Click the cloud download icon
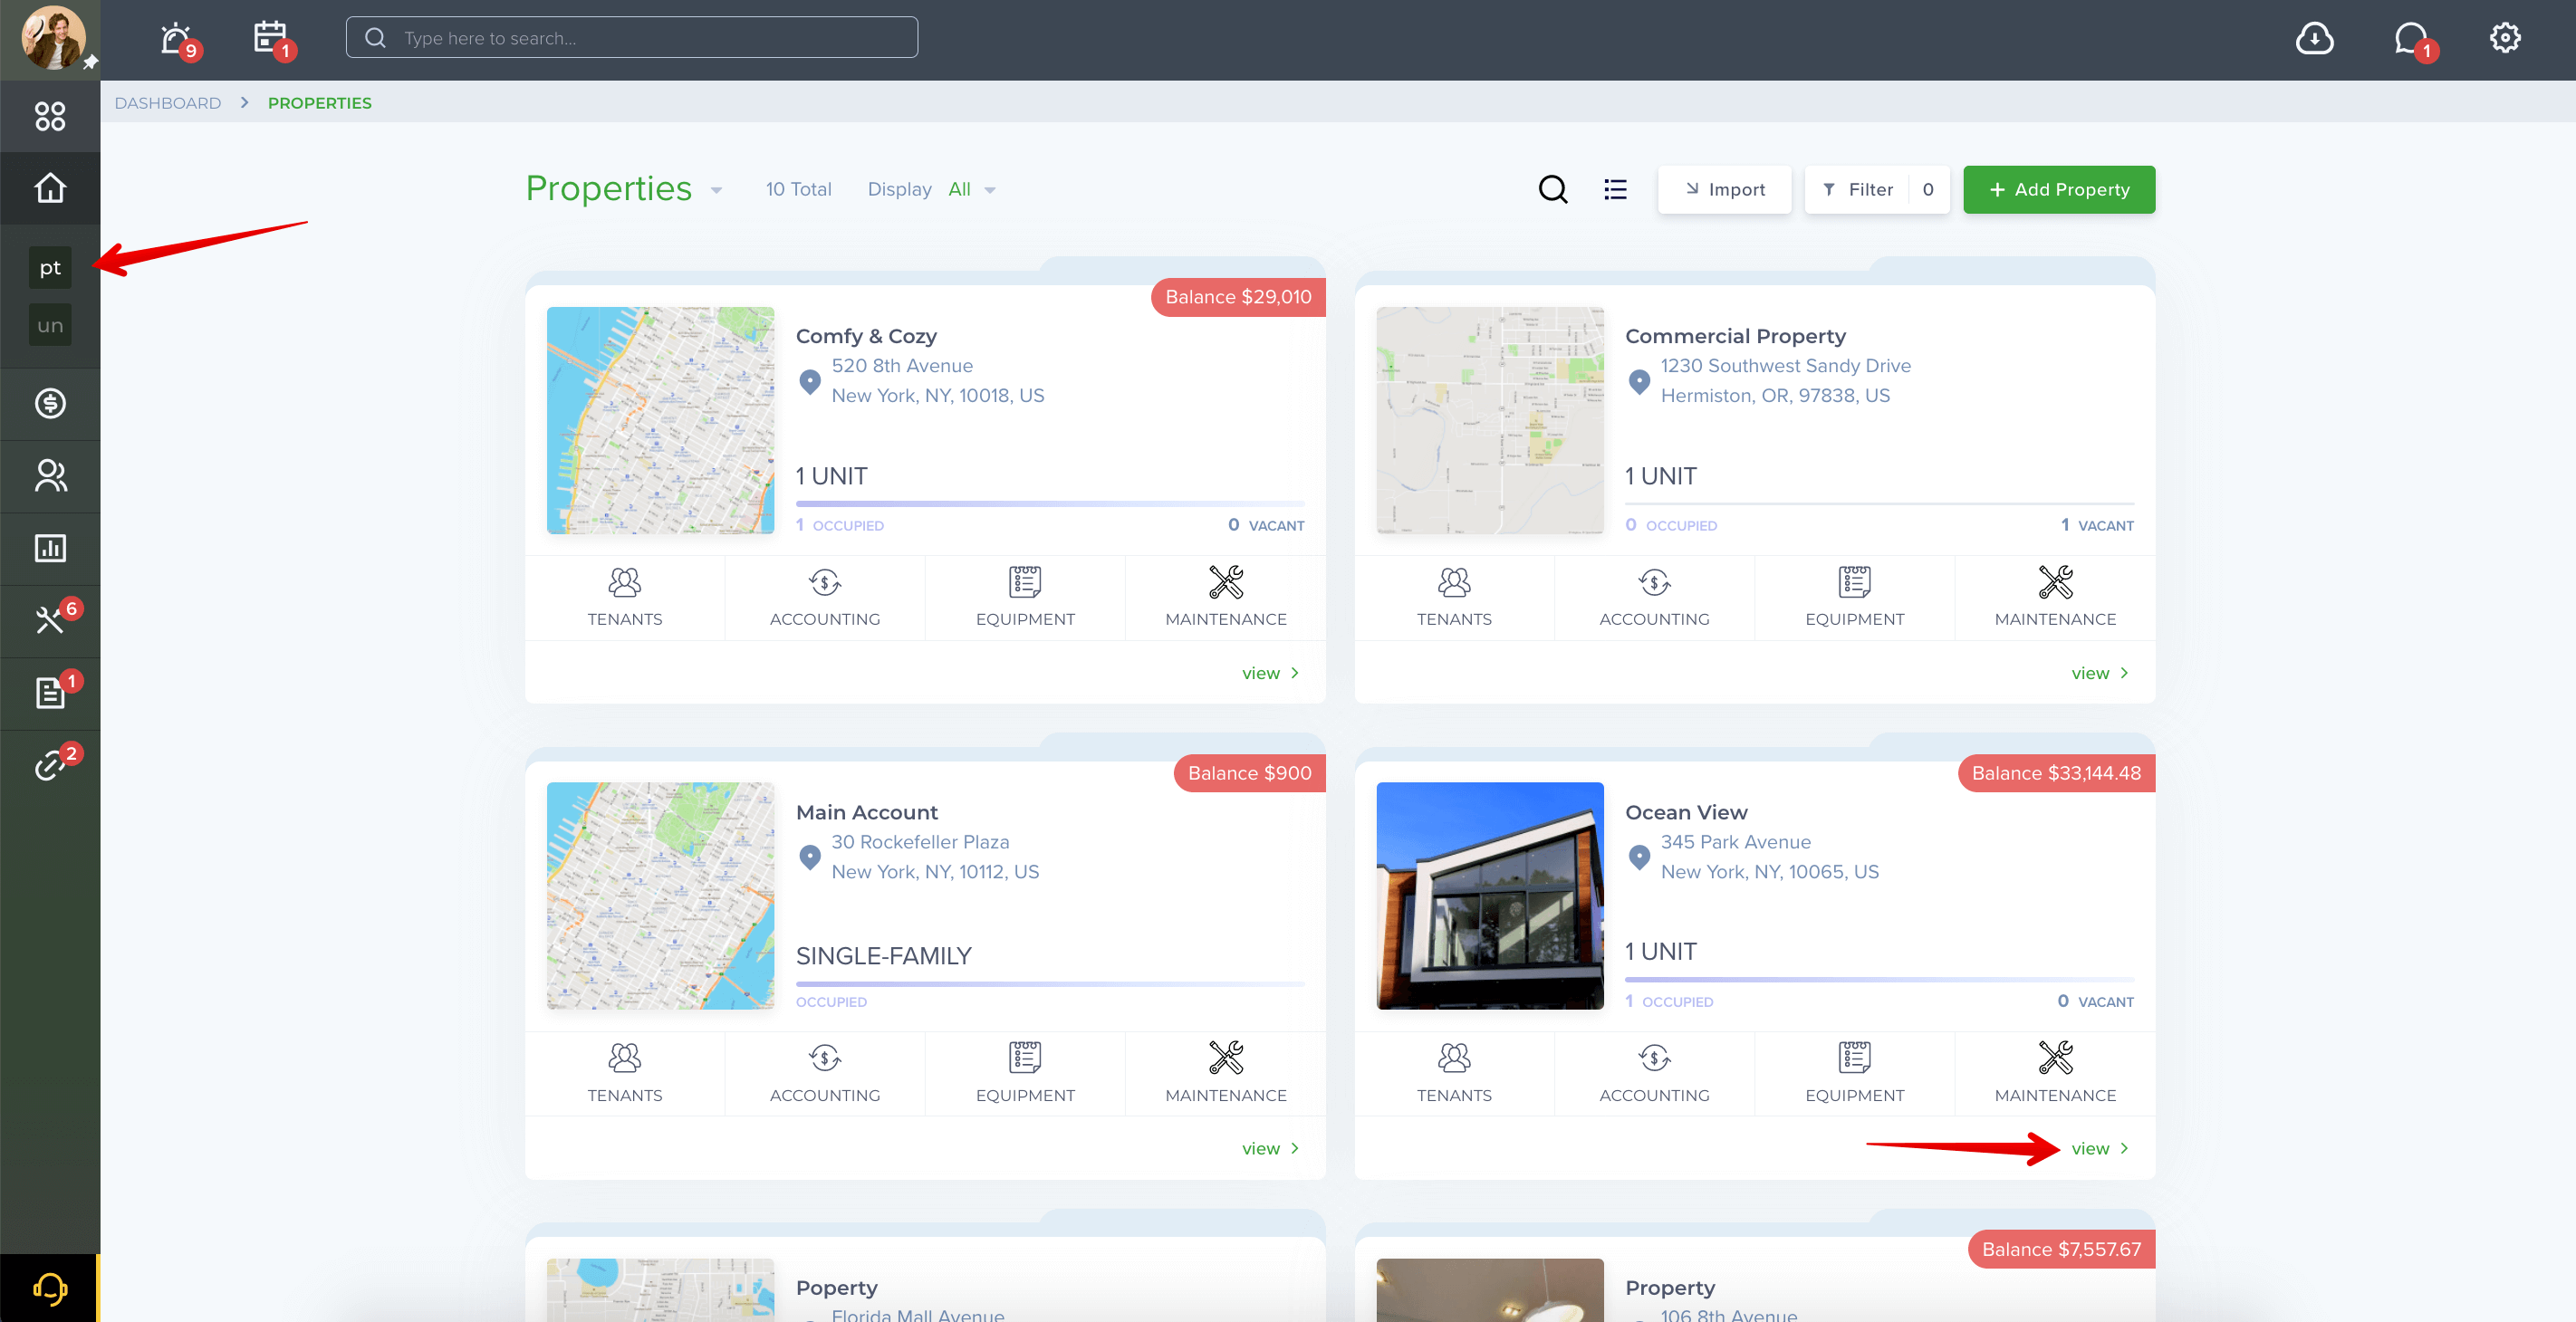This screenshot has width=2576, height=1322. coord(2313,38)
